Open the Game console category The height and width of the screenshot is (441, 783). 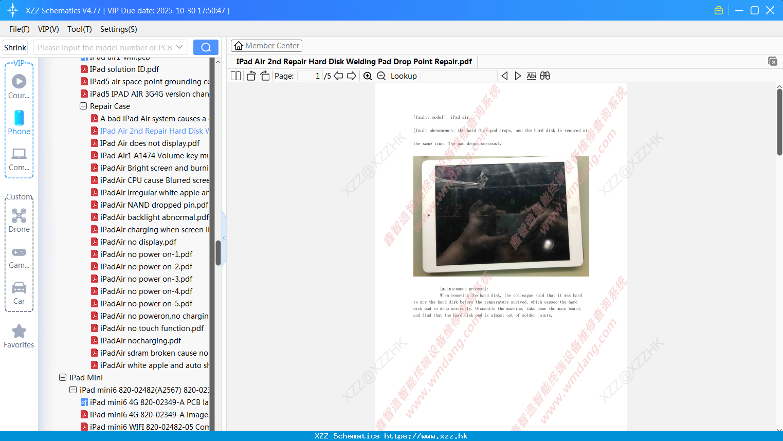(19, 252)
